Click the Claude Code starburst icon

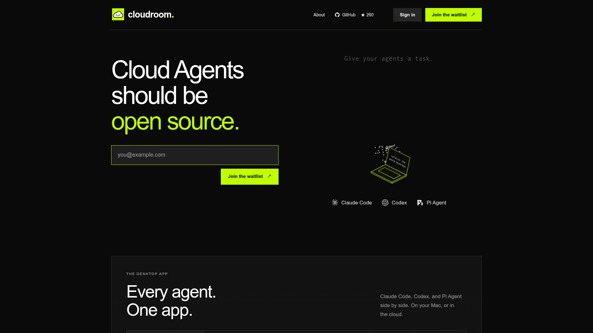tap(335, 203)
